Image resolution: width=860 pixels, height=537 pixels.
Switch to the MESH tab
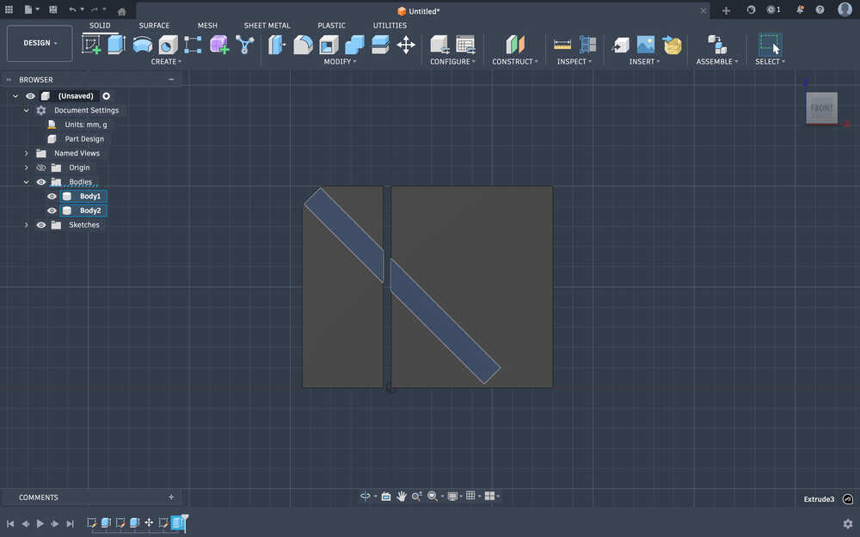[207, 25]
